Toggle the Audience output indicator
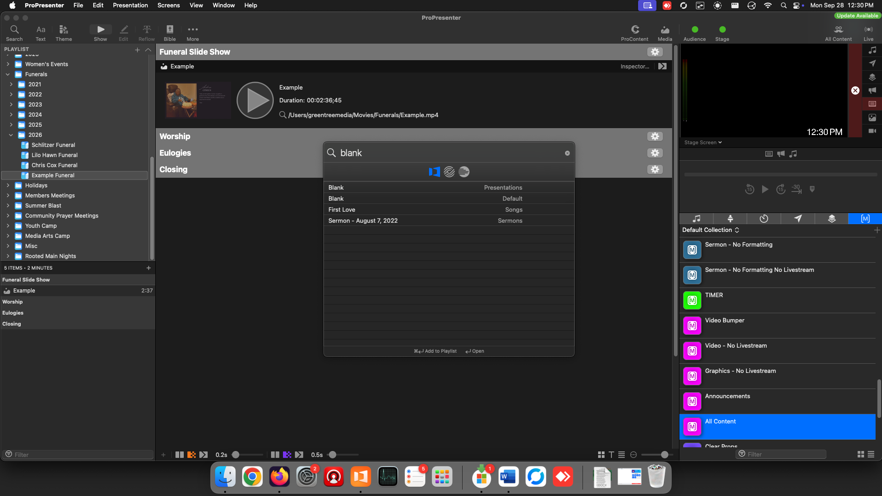The width and height of the screenshot is (882, 496). point(695,29)
